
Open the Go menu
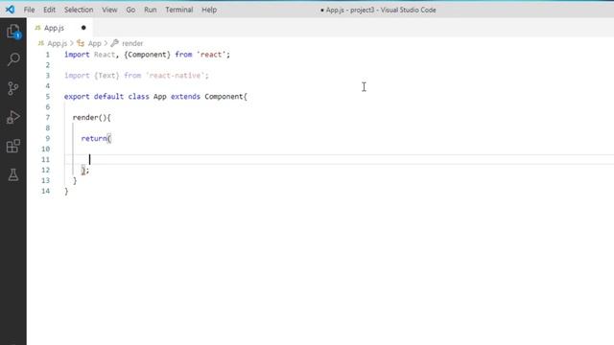pos(130,10)
